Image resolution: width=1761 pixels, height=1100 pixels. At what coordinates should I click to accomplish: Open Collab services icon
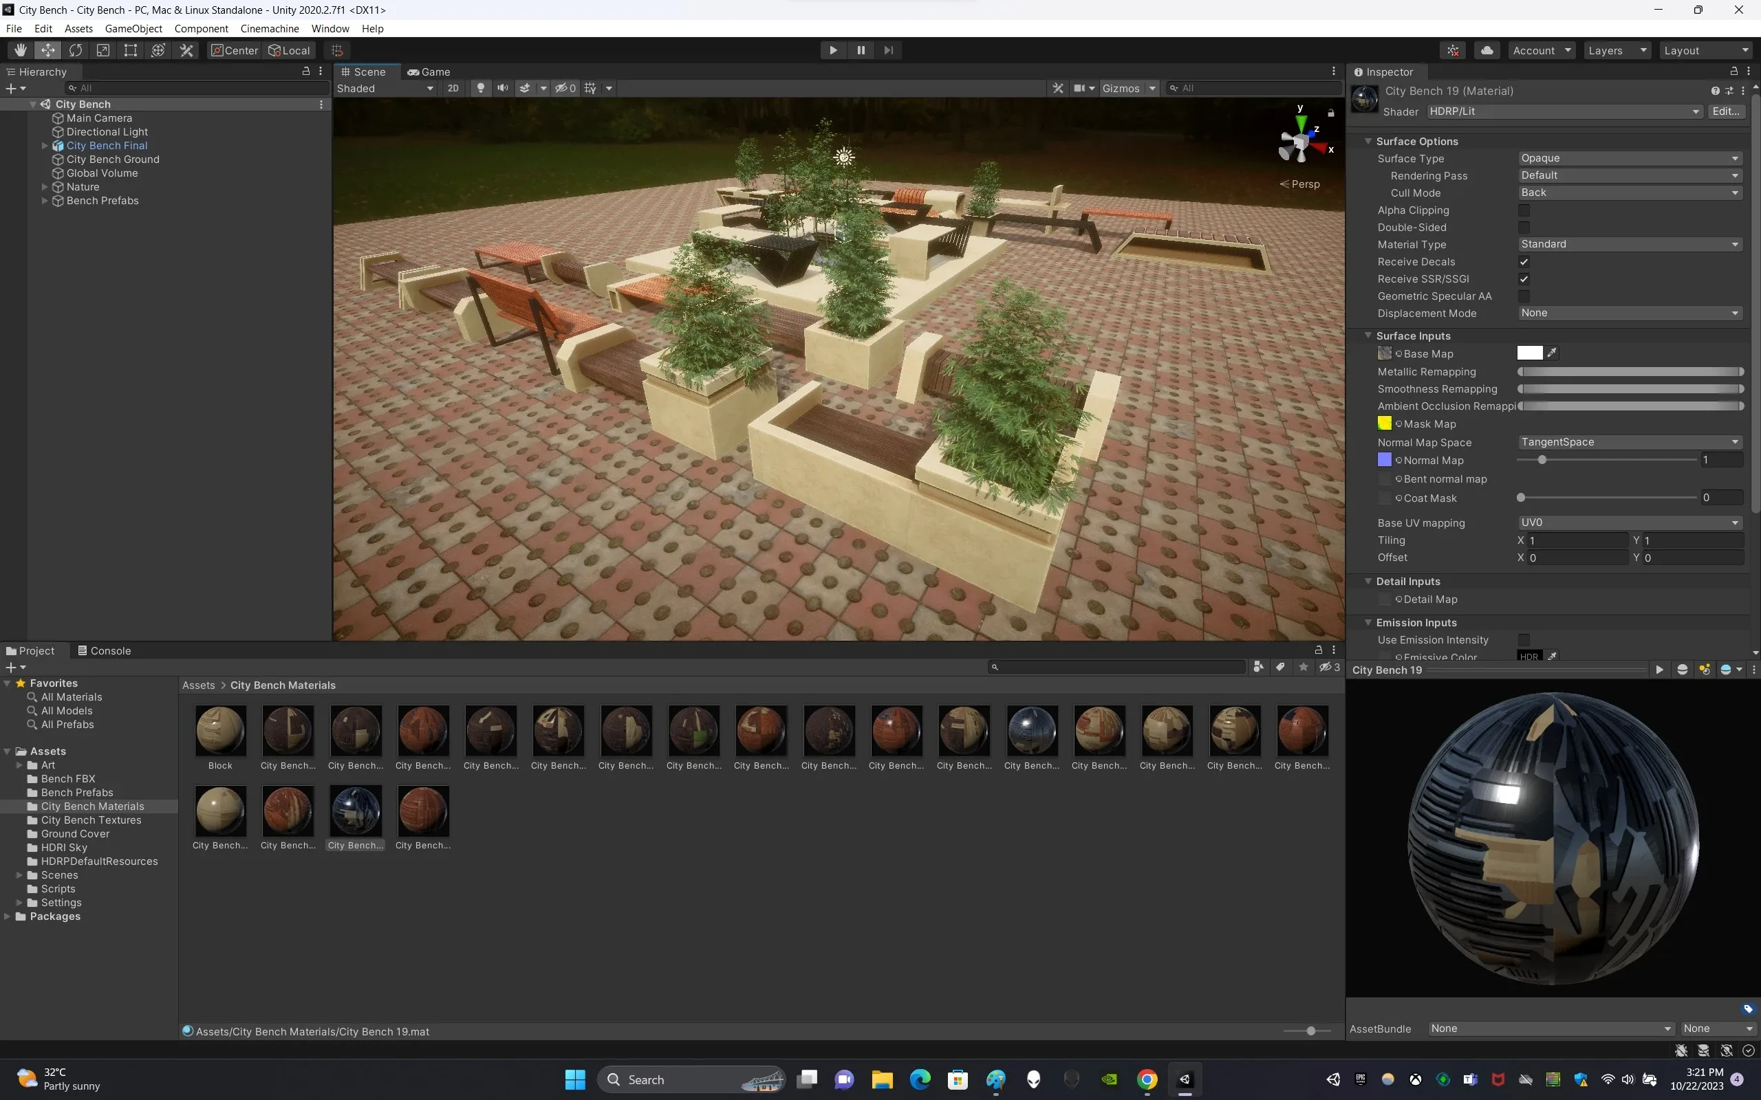1454,50
